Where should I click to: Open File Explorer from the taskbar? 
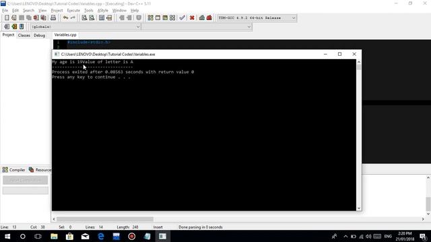tap(54, 236)
